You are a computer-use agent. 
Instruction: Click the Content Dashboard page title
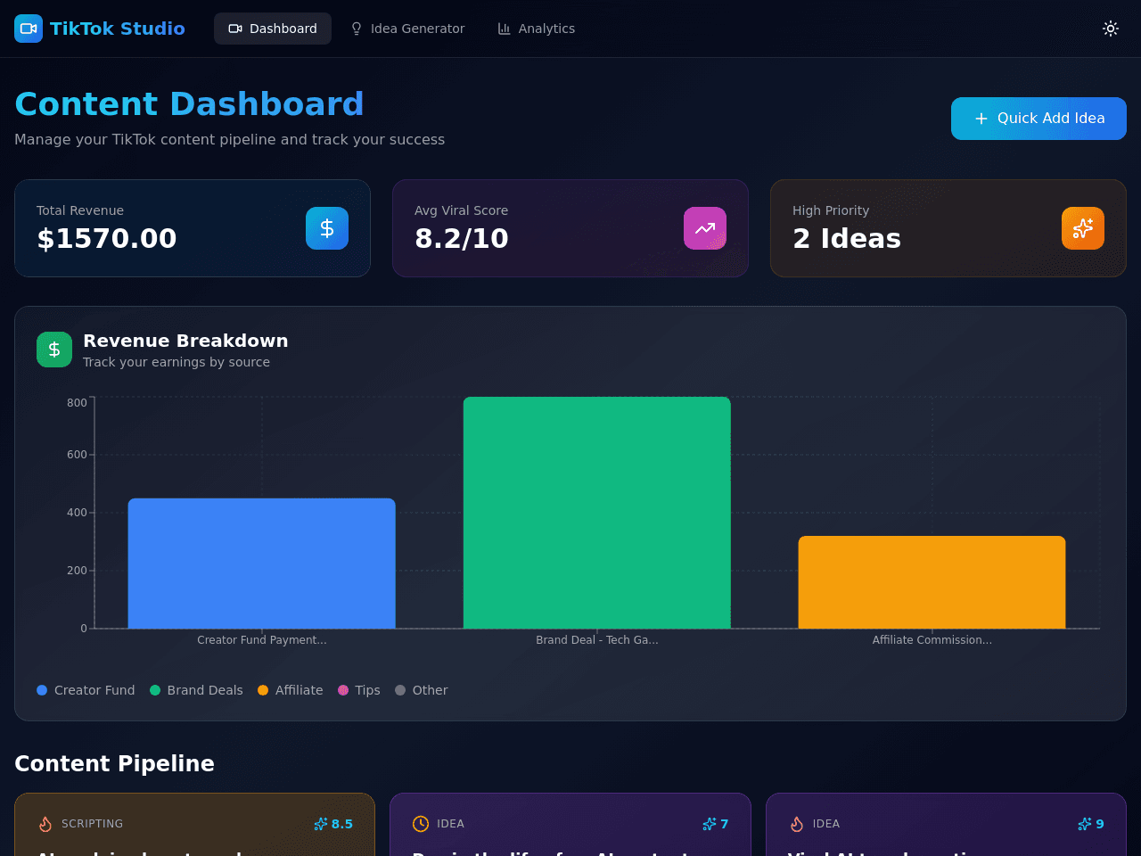[x=189, y=104]
